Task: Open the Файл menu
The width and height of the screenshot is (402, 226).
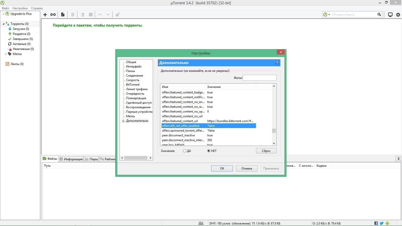Action: click(5, 8)
